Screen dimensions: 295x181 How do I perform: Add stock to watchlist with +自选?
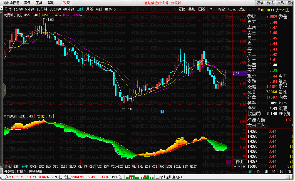pyautogui.click(x=232, y=9)
